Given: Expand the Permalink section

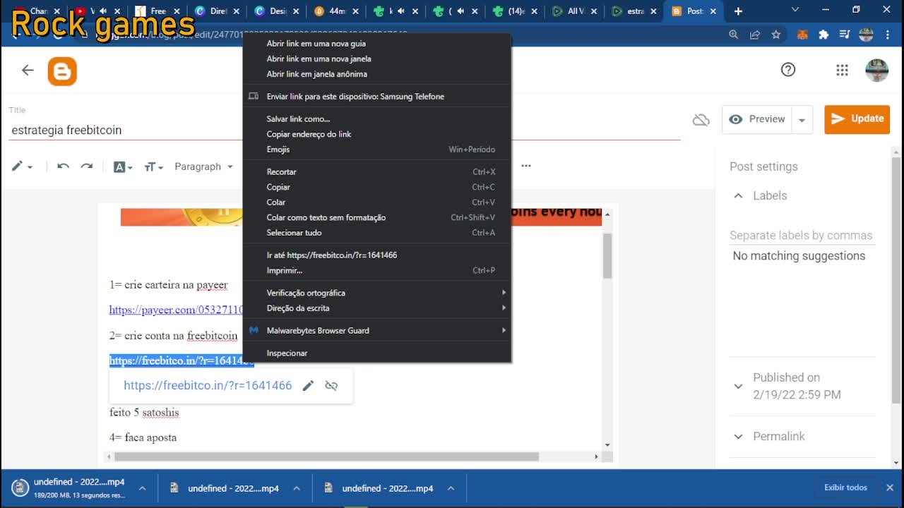Looking at the screenshot, I should pos(738,436).
